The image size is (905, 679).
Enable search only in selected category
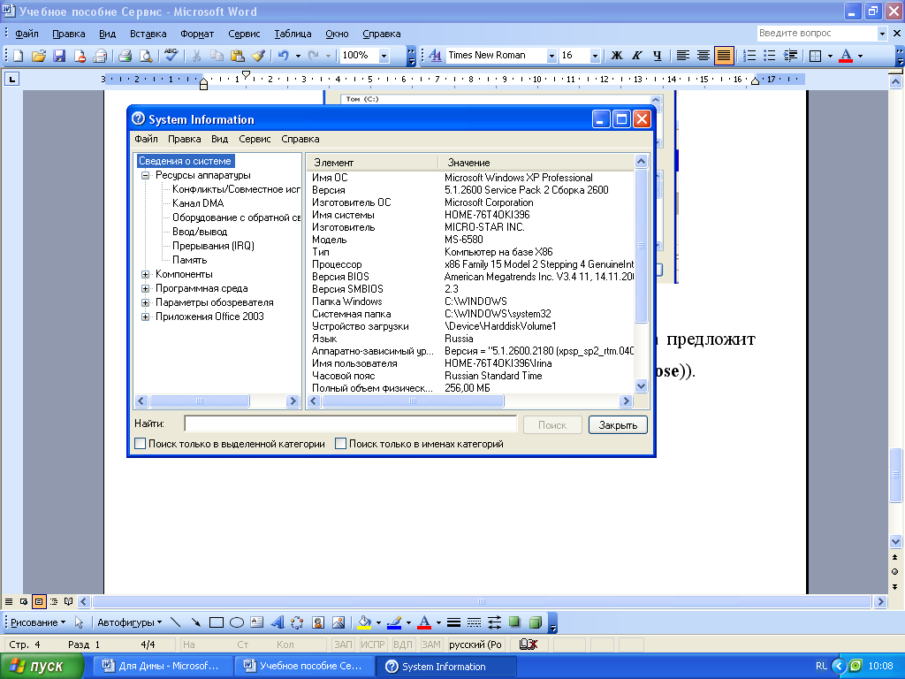point(140,444)
